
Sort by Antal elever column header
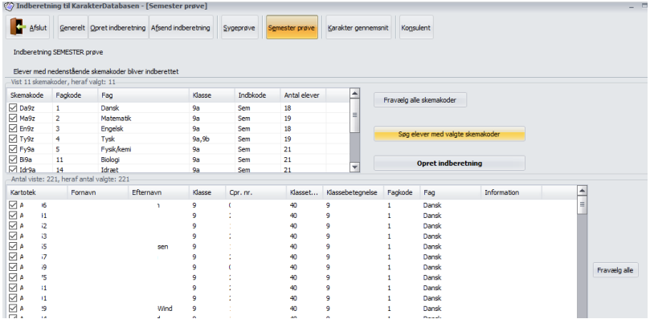click(303, 95)
